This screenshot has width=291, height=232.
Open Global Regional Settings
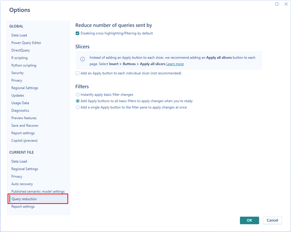tap(25, 88)
